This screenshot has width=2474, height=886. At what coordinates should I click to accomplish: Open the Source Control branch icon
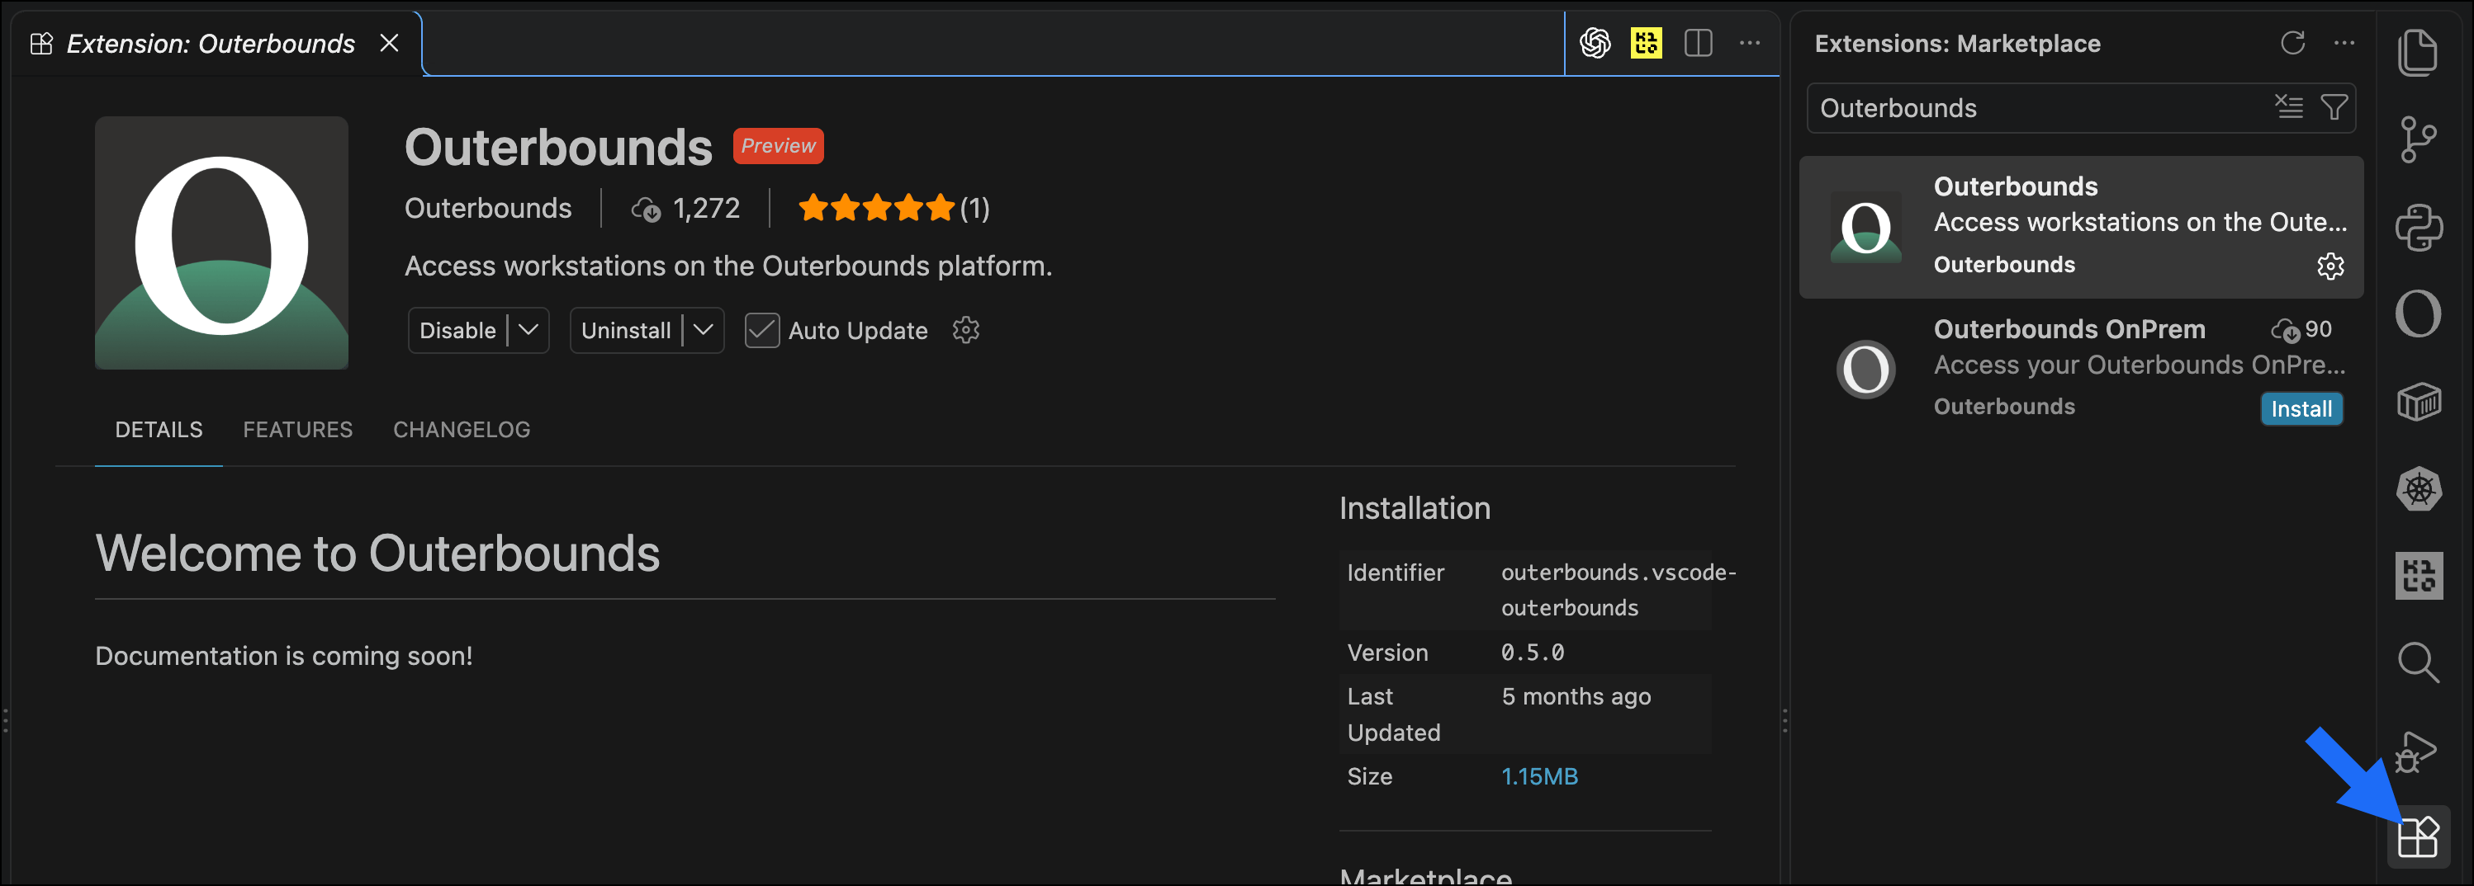(x=2417, y=140)
